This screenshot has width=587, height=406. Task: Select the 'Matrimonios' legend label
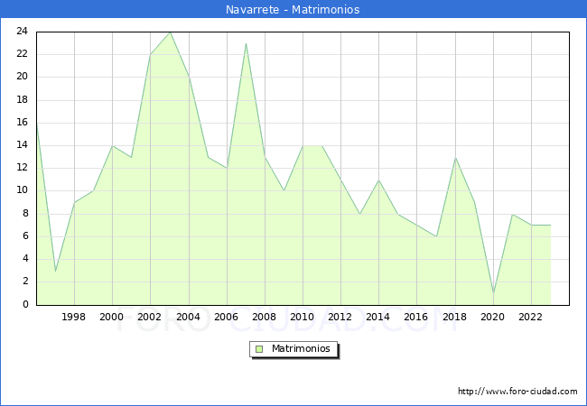(301, 348)
